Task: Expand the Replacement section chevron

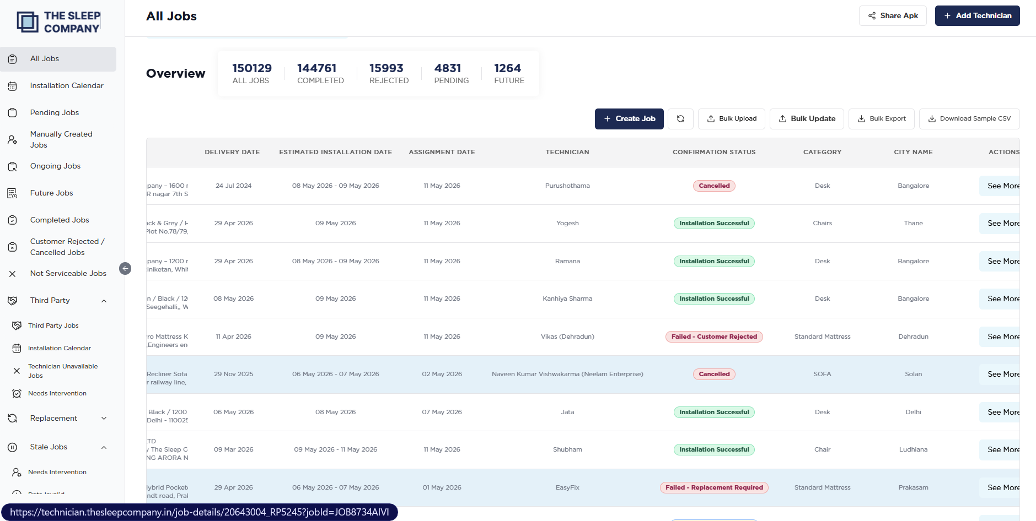Action: point(104,419)
